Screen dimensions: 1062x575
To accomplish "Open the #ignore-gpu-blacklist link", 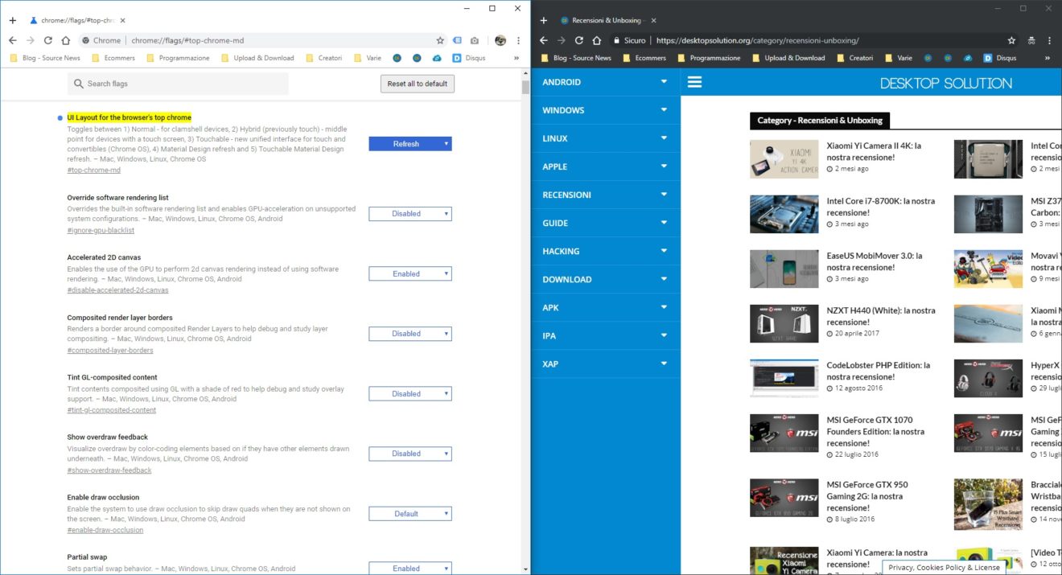I will click(101, 231).
